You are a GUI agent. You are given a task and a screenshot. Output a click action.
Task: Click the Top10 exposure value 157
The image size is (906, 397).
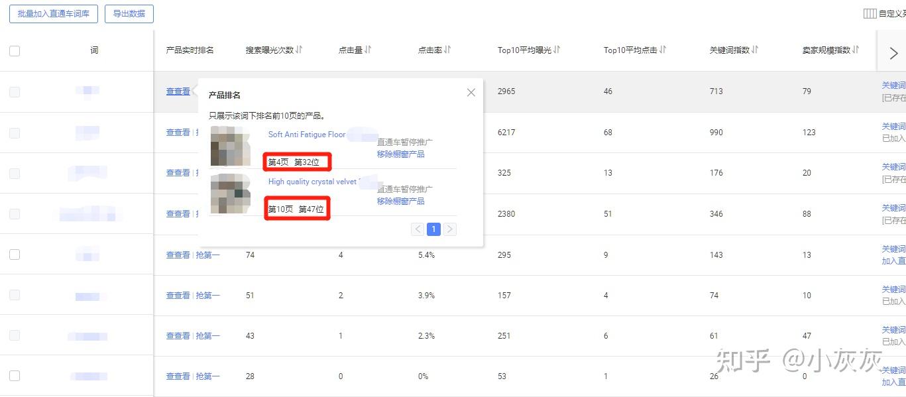click(x=504, y=296)
